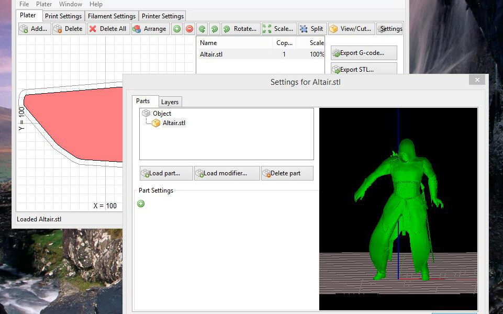Open the Scale... tool
Screen dimensions: 503x314
278,29
